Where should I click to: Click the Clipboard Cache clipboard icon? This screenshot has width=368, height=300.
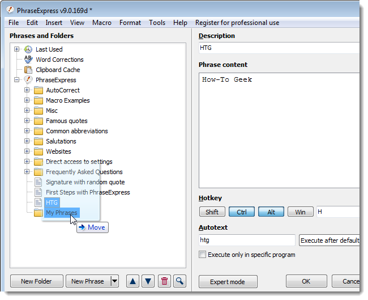[28, 70]
